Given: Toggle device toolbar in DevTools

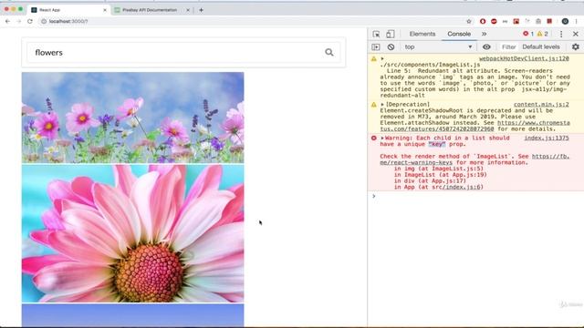Looking at the screenshot, I should [x=390, y=34].
